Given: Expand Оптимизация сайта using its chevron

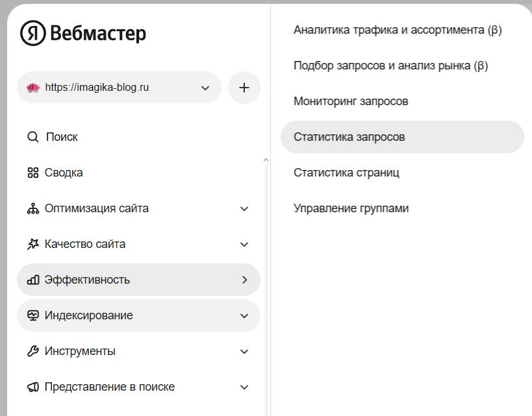Looking at the screenshot, I should click(244, 208).
